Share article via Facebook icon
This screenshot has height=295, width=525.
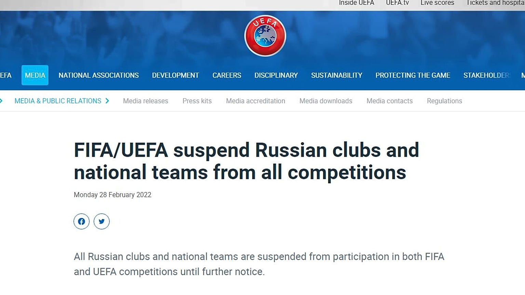pyautogui.click(x=81, y=221)
